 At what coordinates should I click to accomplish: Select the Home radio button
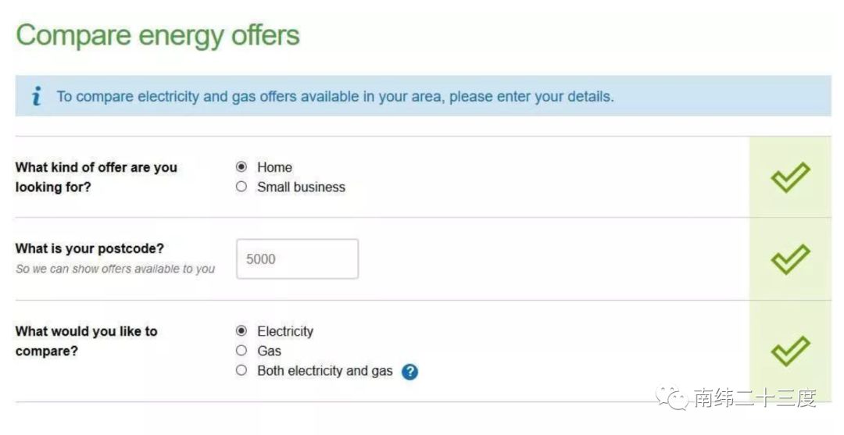pos(241,167)
